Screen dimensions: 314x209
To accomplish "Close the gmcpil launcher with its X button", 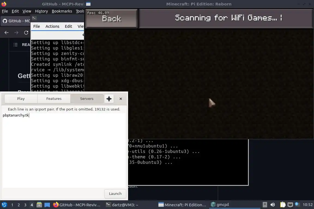I will pyautogui.click(x=120, y=99).
